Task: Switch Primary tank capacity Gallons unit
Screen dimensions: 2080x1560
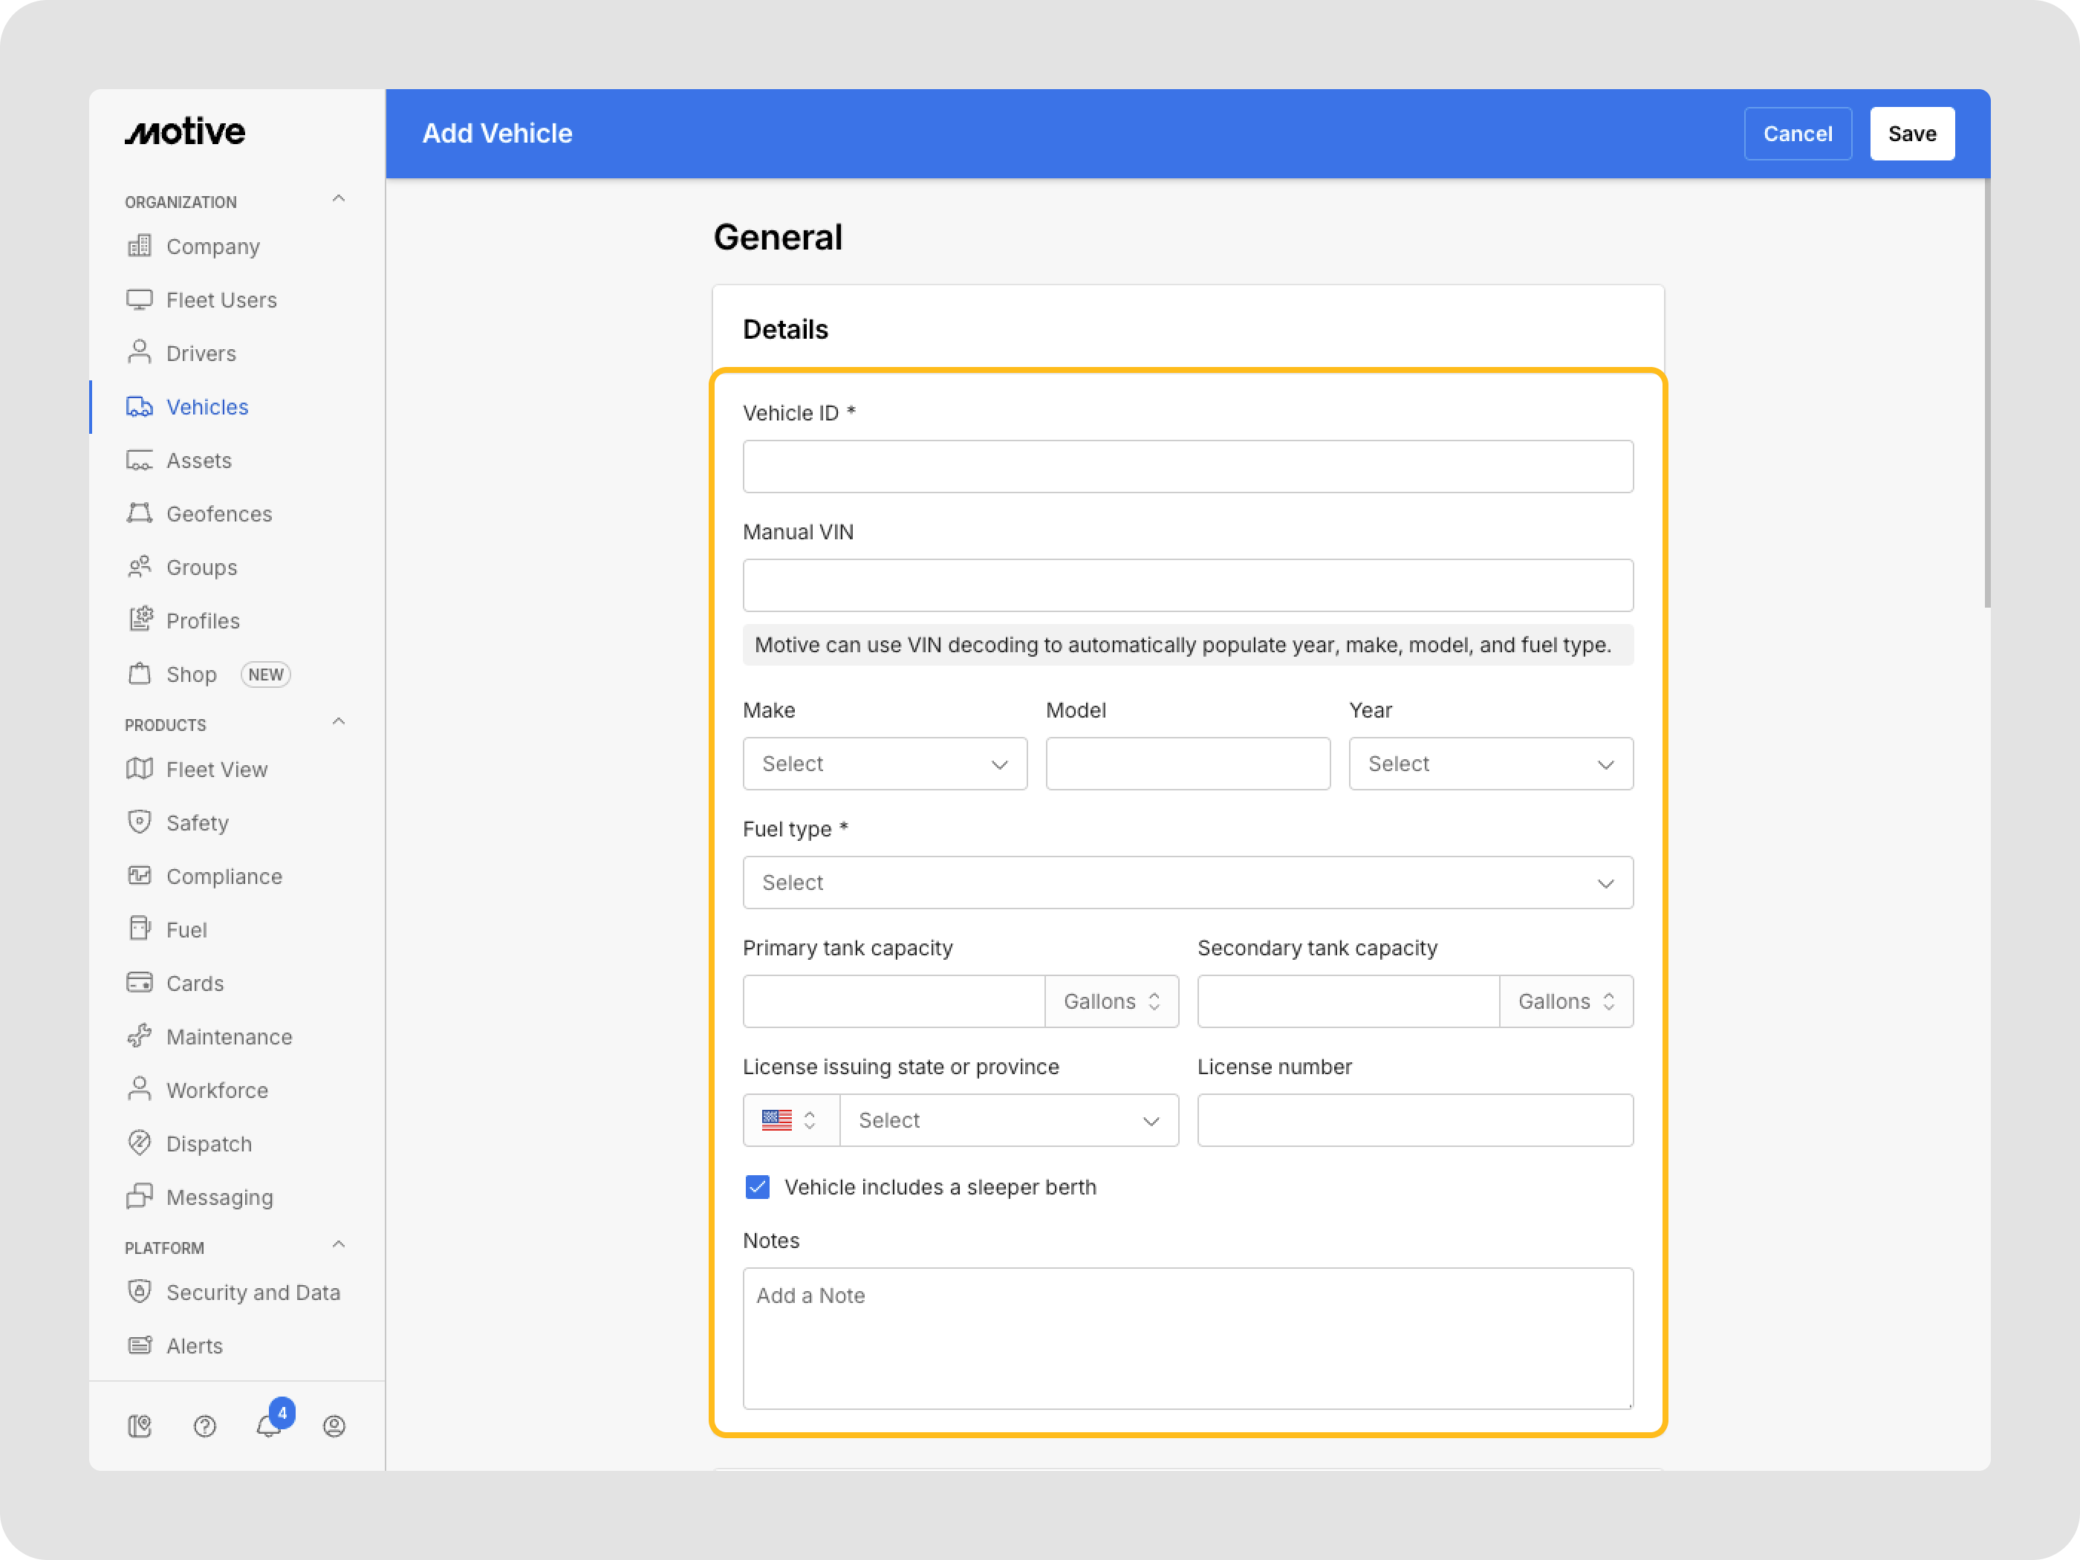Action: pos(1111,1001)
